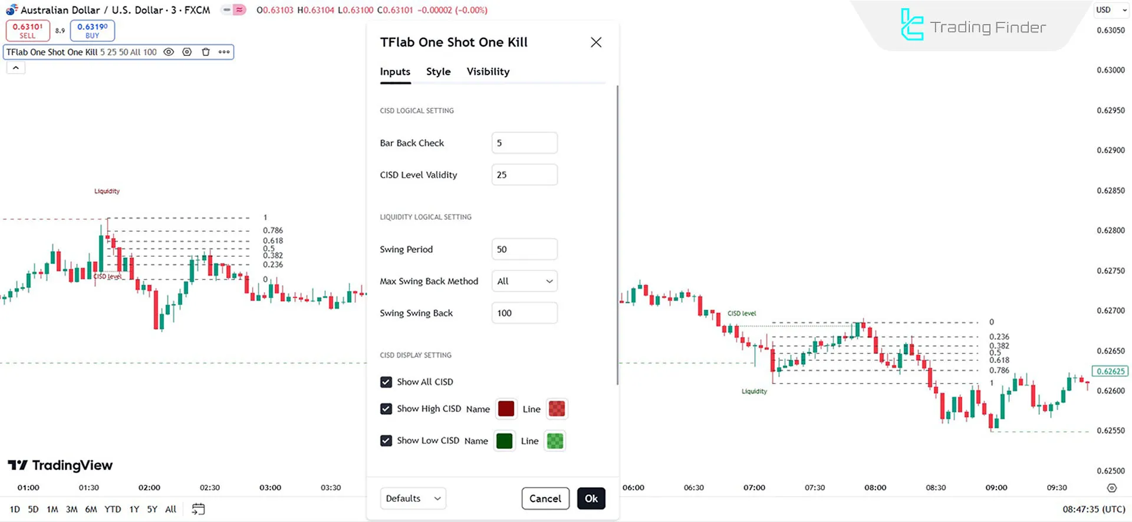Disable the Show Low CISD checkbox
The width and height of the screenshot is (1132, 522).
click(x=386, y=441)
